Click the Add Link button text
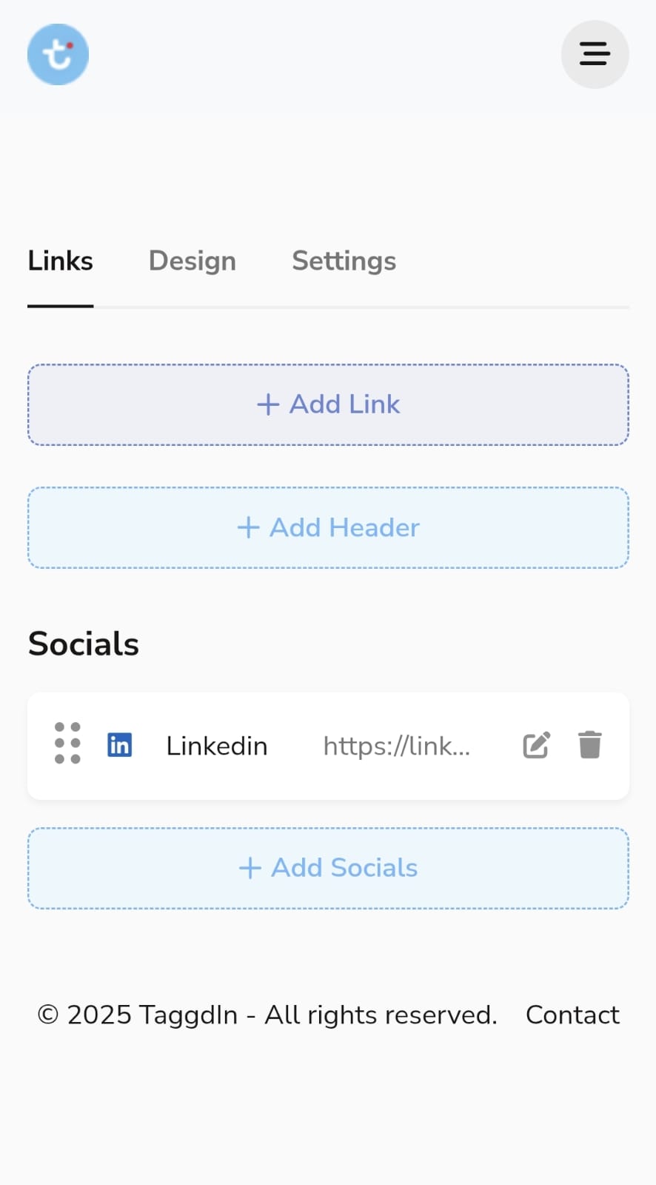Screen dimensions: 656x1185 tap(344, 404)
